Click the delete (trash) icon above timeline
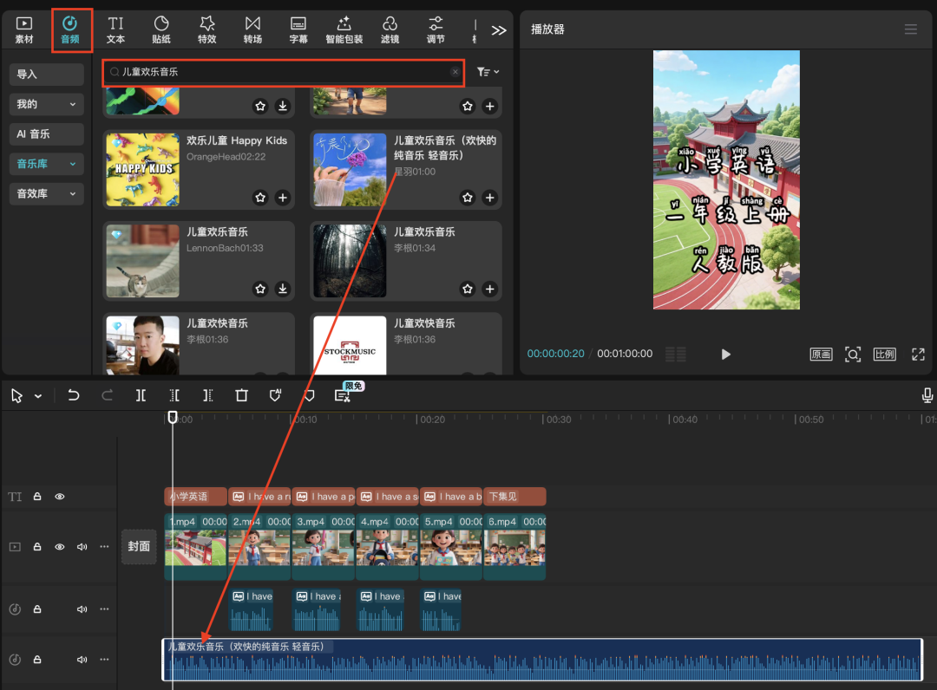The image size is (937, 690). pos(241,394)
